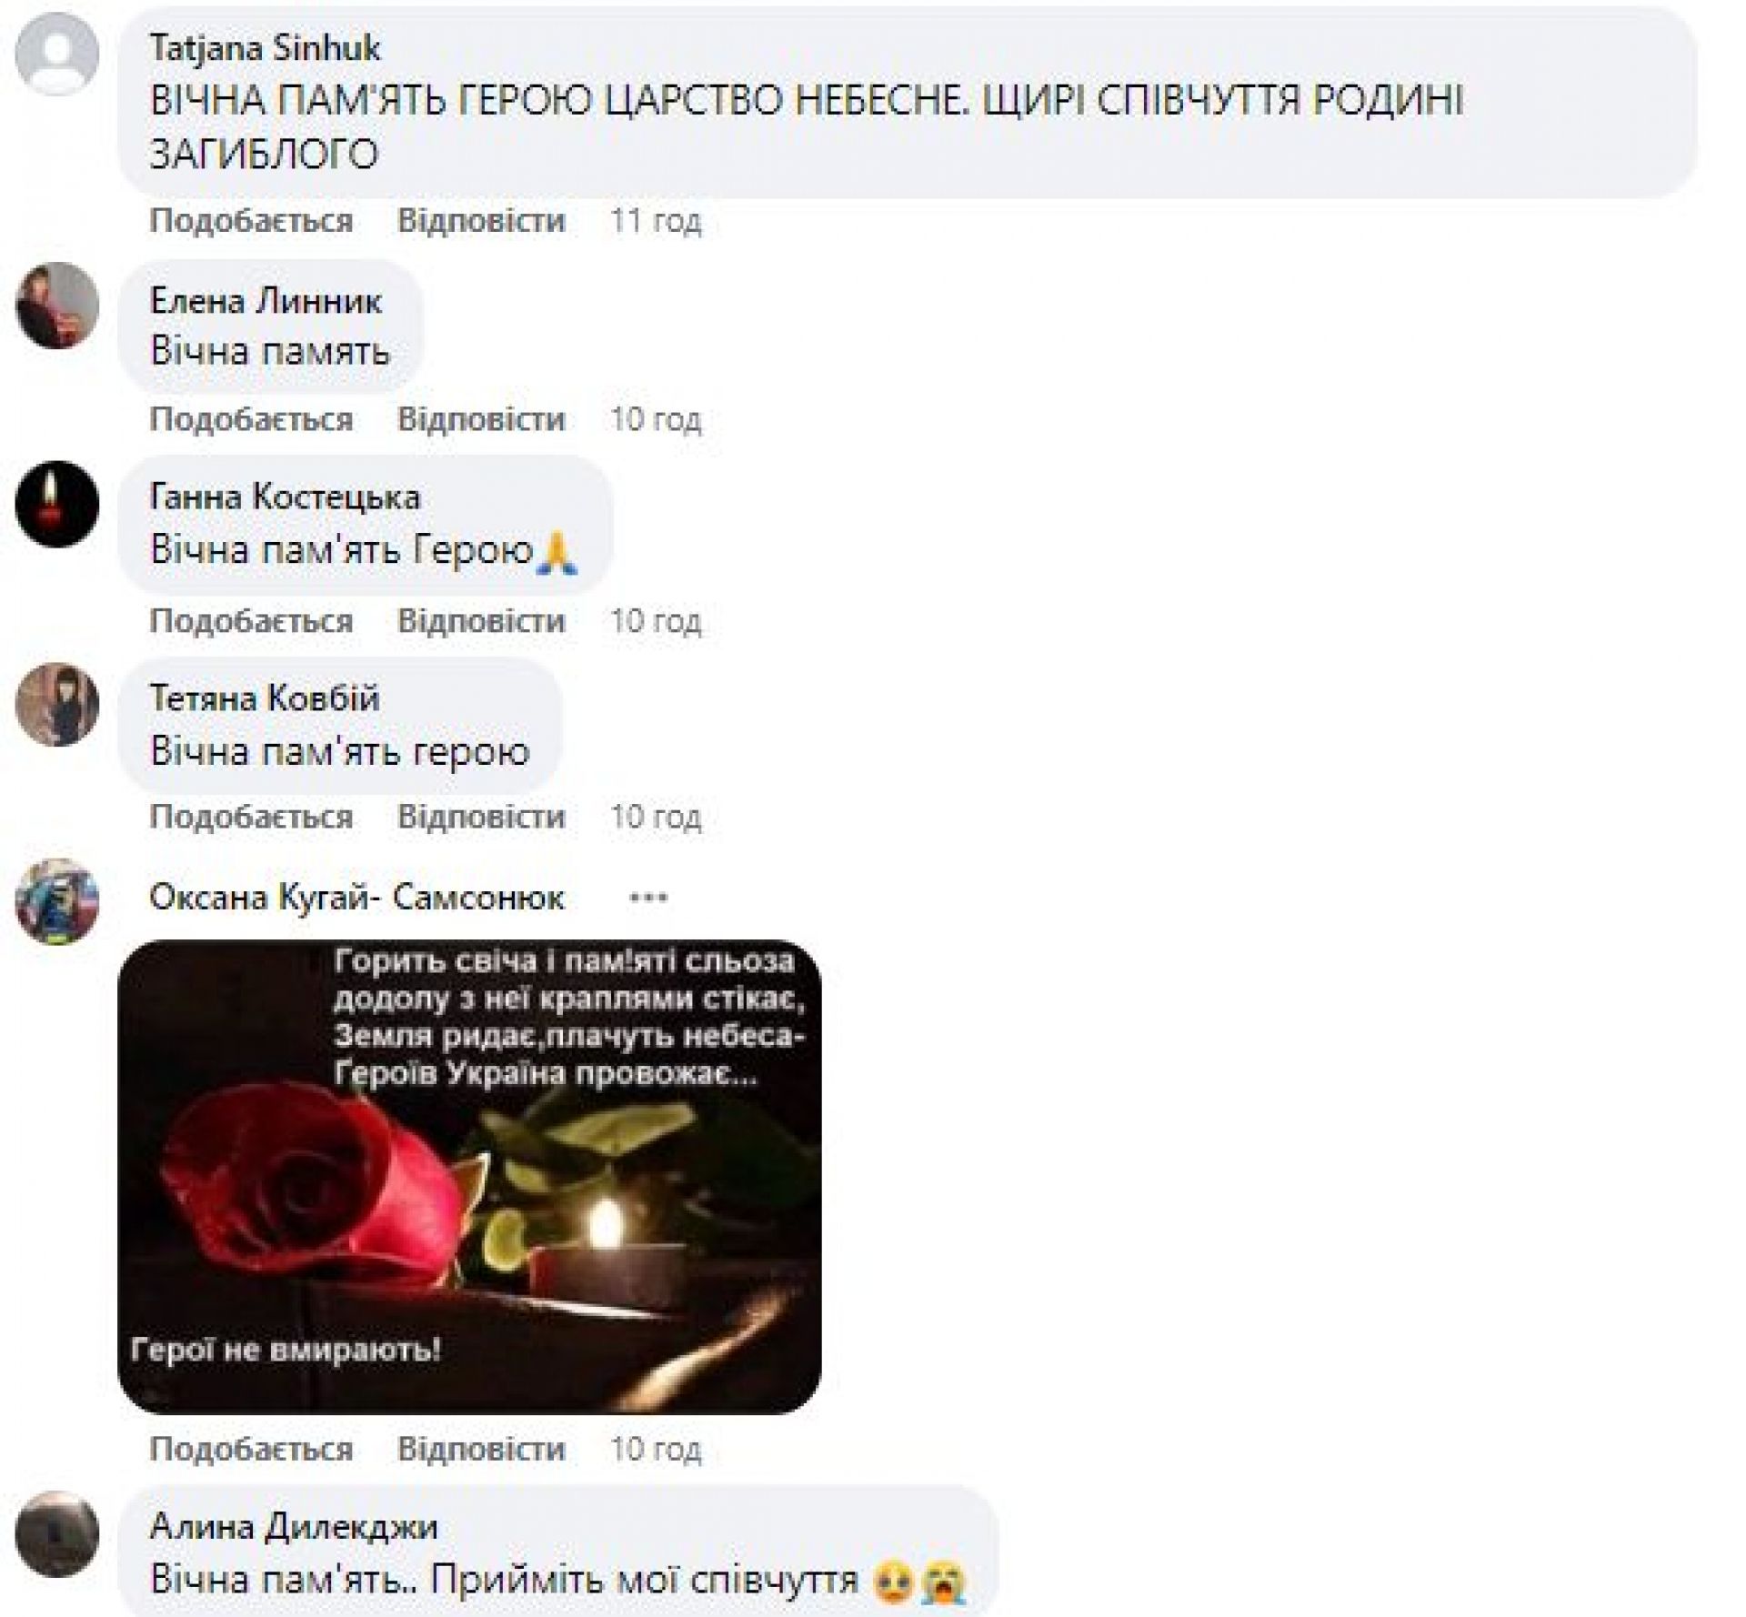Open the rose and candle memorial image
This screenshot has width=1746, height=1617.
coord(469,1176)
